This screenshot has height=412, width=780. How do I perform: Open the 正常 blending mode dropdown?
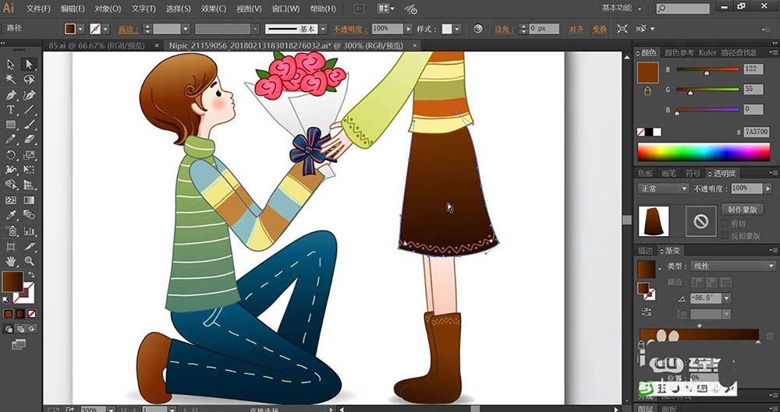click(x=662, y=188)
